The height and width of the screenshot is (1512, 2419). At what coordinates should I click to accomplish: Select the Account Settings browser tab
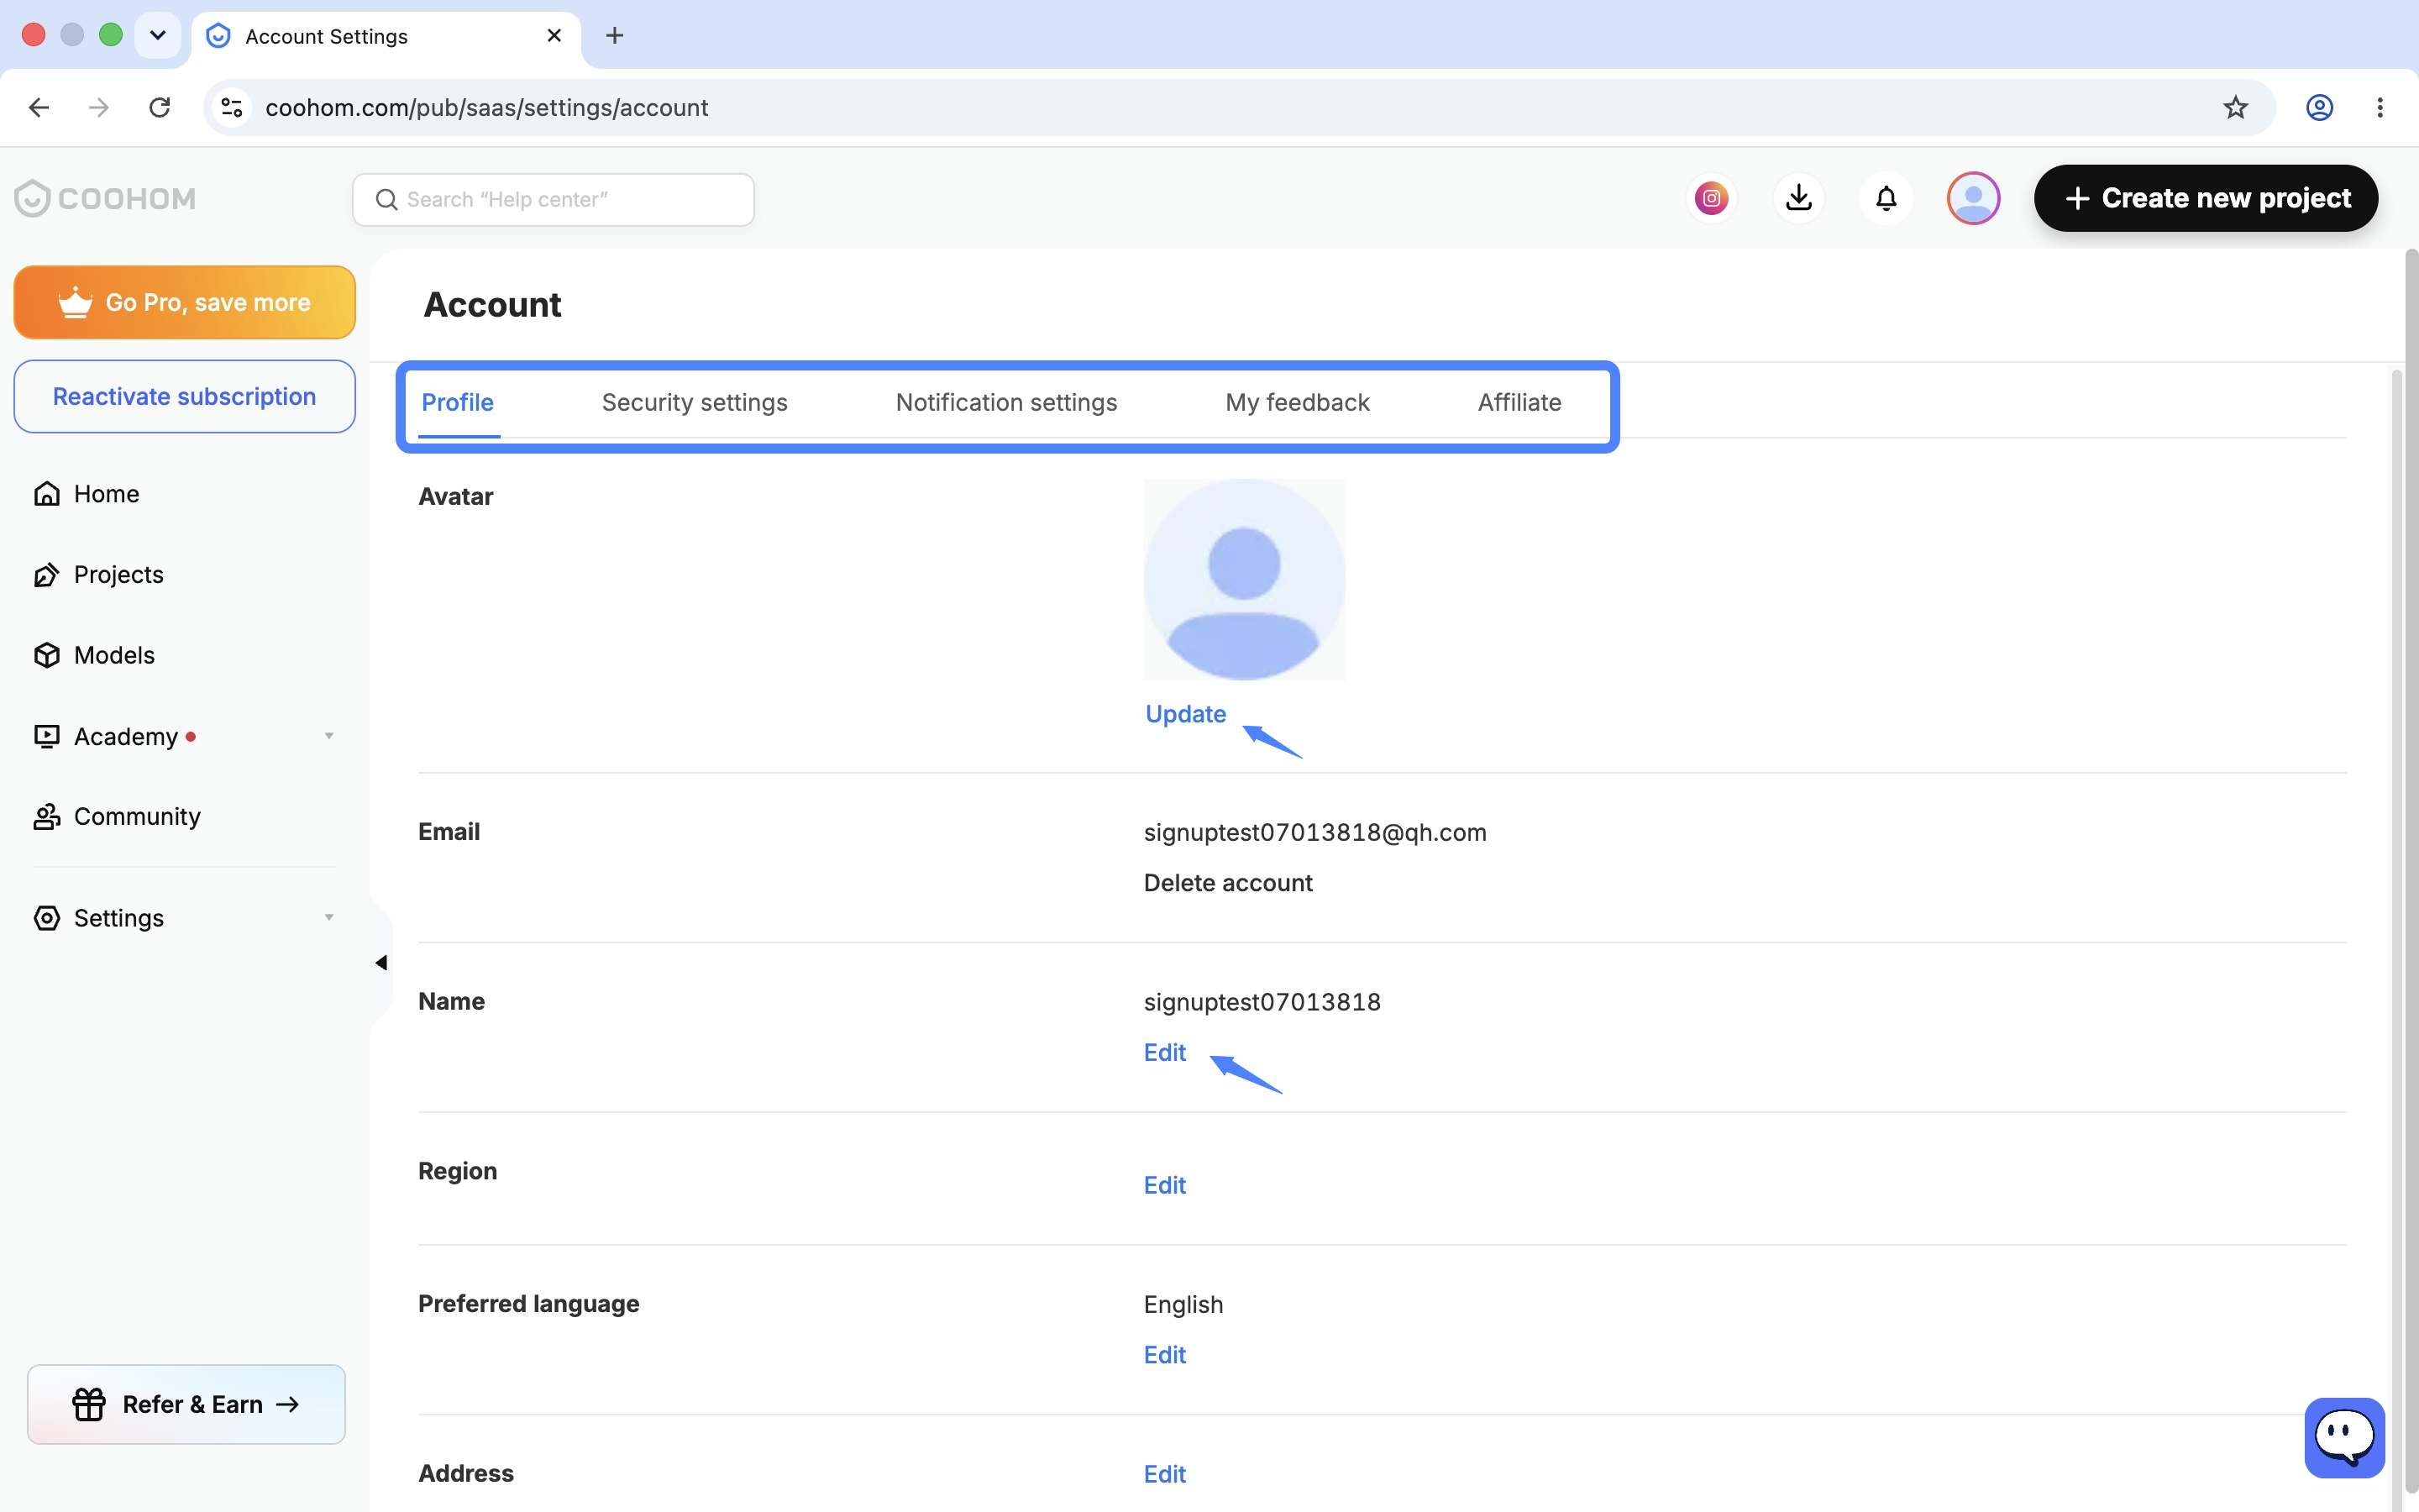click(x=386, y=37)
